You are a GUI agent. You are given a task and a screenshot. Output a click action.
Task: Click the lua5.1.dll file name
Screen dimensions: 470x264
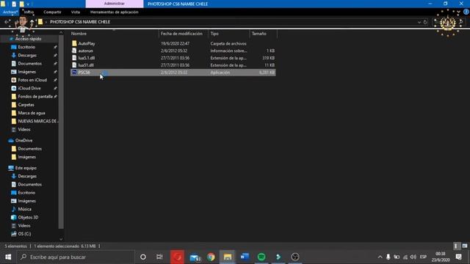(87, 58)
